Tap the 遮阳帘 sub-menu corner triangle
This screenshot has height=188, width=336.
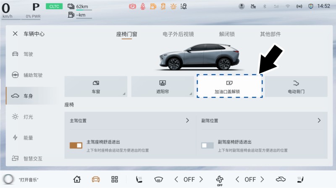tap(191, 94)
